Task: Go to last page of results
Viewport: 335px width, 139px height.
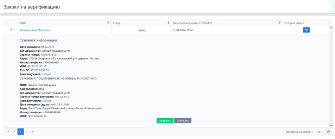Action: click(33, 132)
